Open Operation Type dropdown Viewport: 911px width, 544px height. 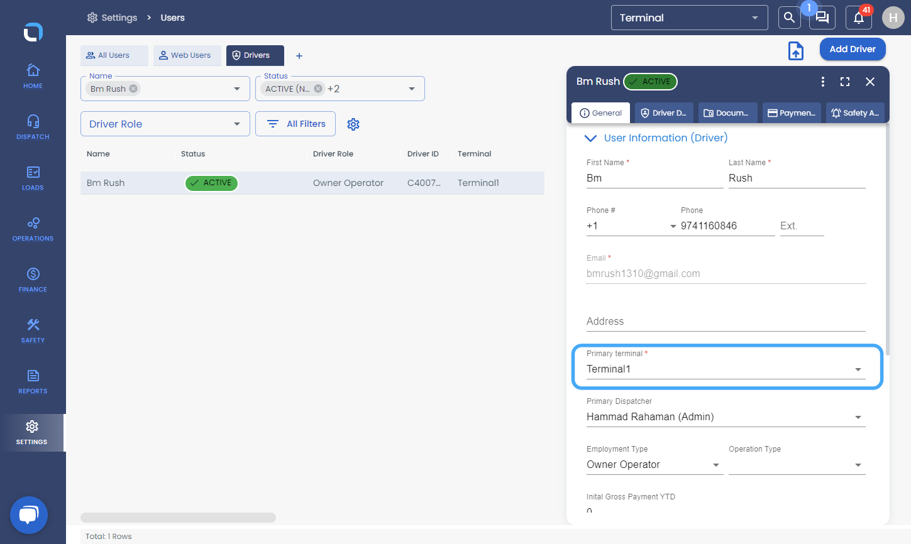pos(797,465)
